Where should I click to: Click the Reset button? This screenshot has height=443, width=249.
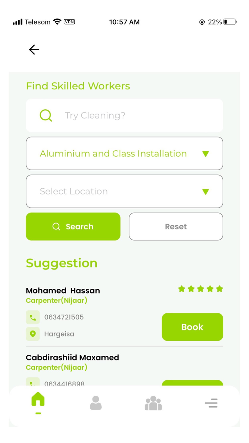pyautogui.click(x=176, y=226)
